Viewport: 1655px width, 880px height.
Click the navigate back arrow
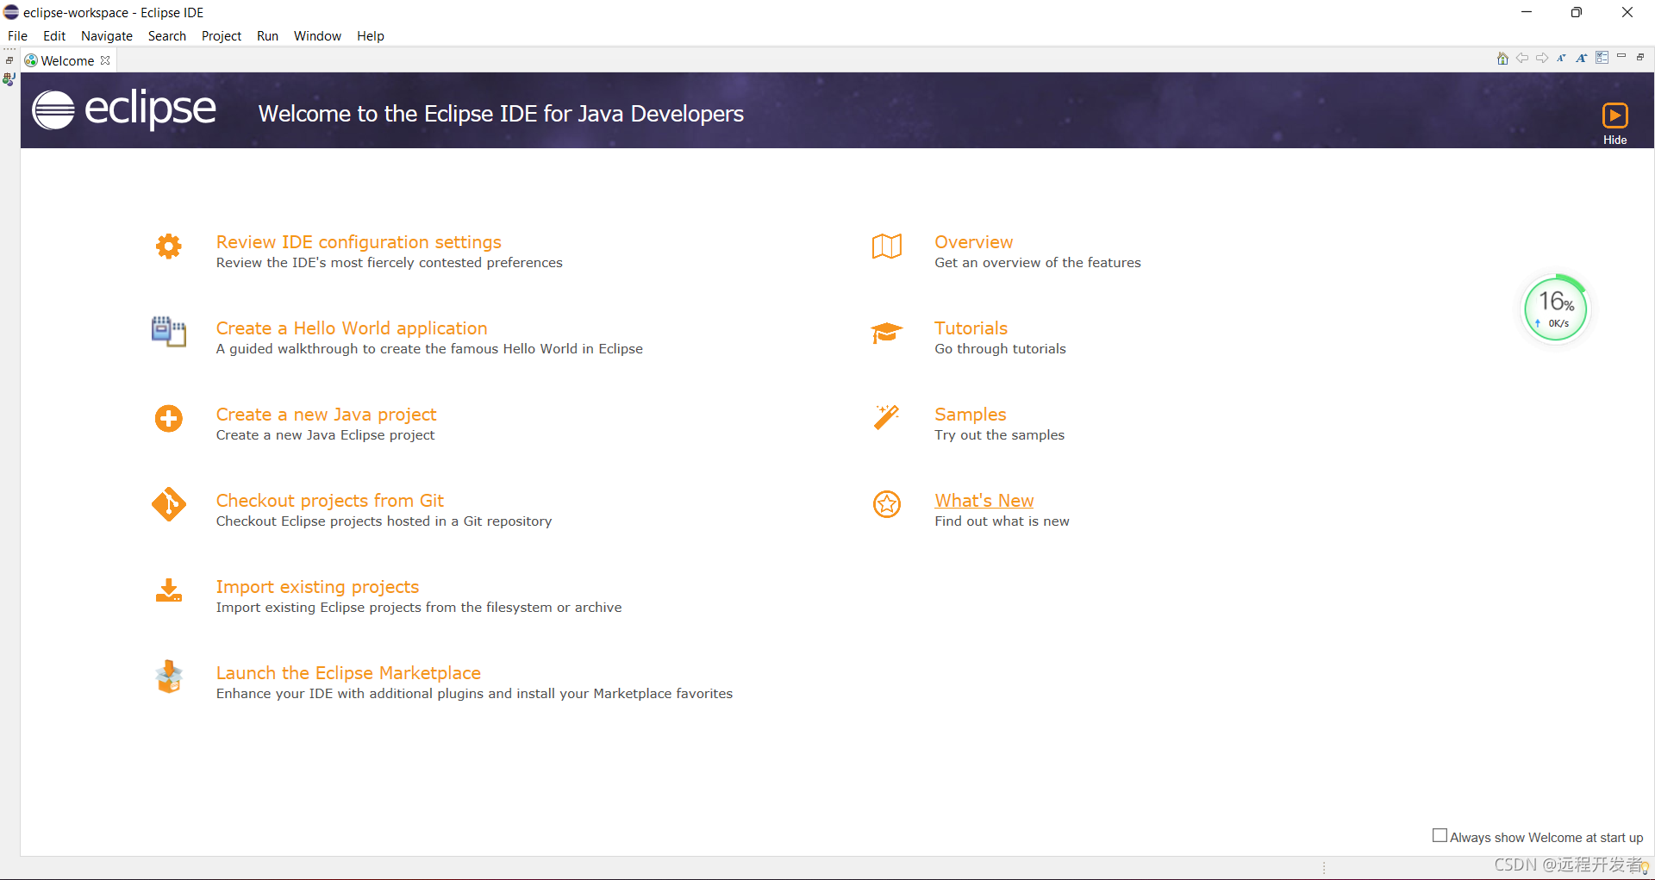(x=1522, y=58)
